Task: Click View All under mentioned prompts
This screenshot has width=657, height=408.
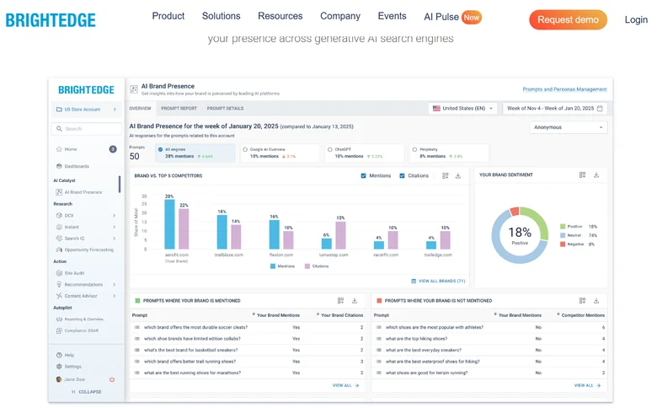Action: click(x=345, y=385)
